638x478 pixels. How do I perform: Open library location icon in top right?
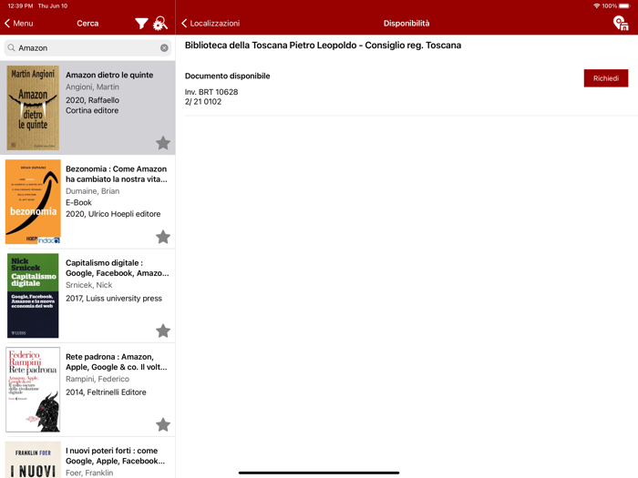coord(621,24)
